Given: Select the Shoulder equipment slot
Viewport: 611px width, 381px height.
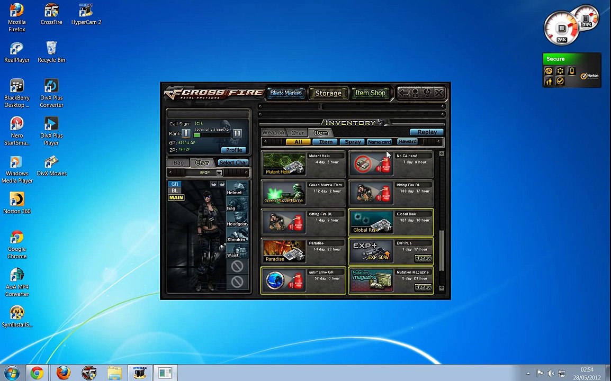Looking at the screenshot, I should click(237, 235).
